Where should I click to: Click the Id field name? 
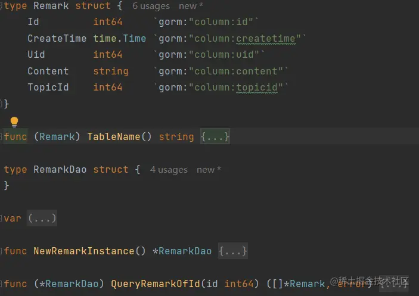tap(33, 21)
